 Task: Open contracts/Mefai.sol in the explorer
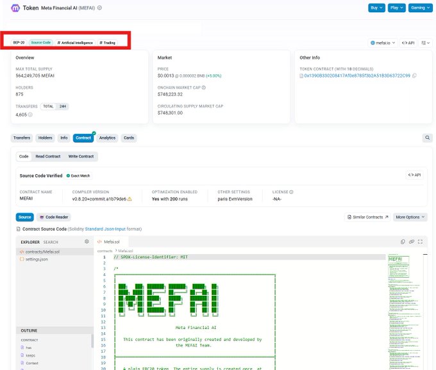(x=55, y=252)
